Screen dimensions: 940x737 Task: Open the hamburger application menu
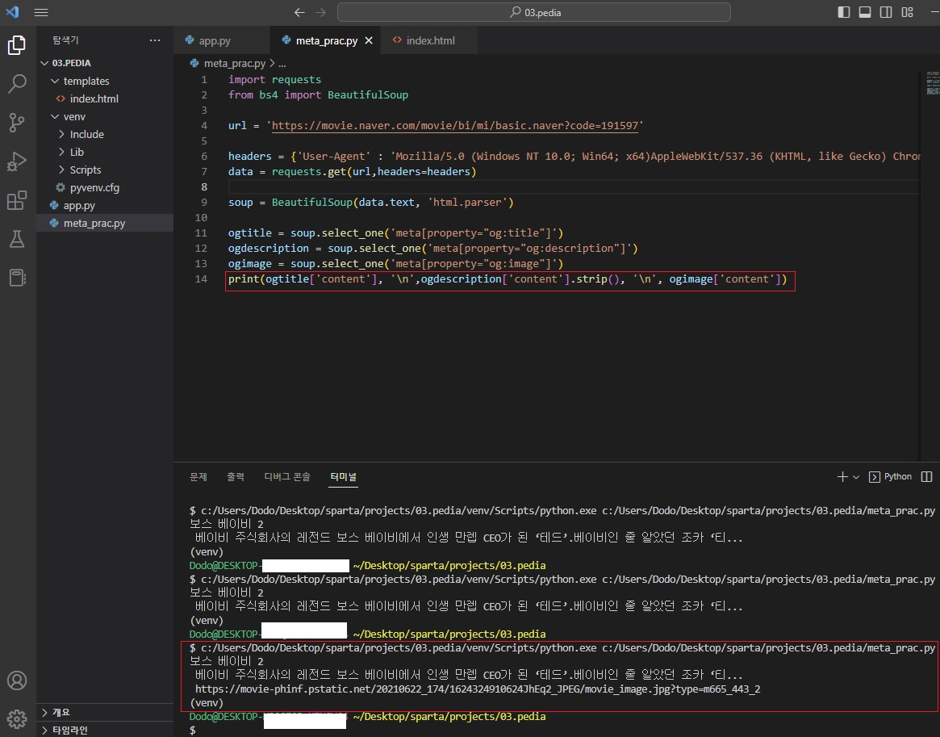point(41,12)
